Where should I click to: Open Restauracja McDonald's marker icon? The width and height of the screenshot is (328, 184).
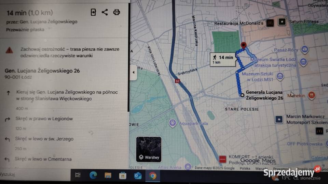pyautogui.click(x=270, y=23)
